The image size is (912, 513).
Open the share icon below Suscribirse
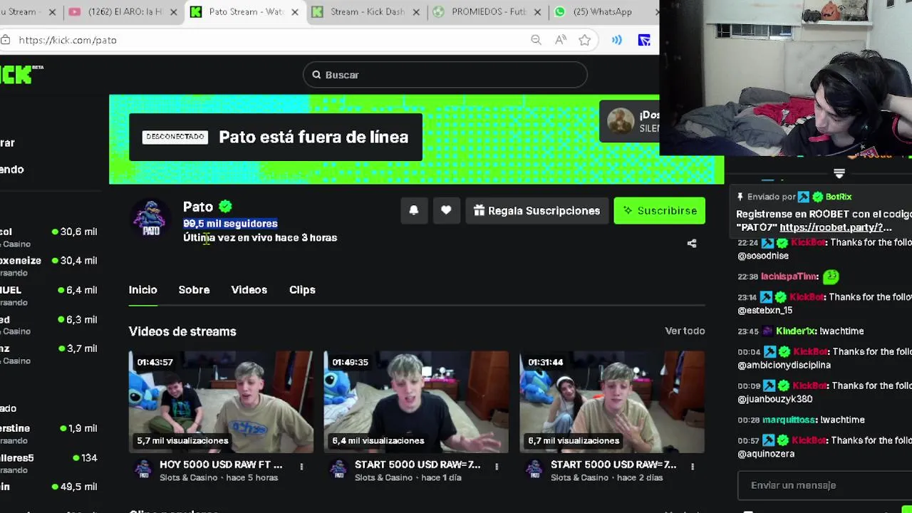(691, 244)
